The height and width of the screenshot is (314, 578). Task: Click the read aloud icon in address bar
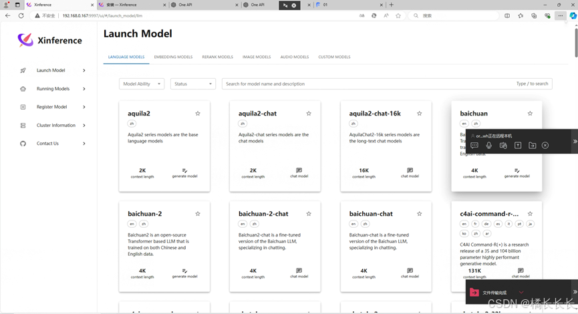[x=386, y=16]
